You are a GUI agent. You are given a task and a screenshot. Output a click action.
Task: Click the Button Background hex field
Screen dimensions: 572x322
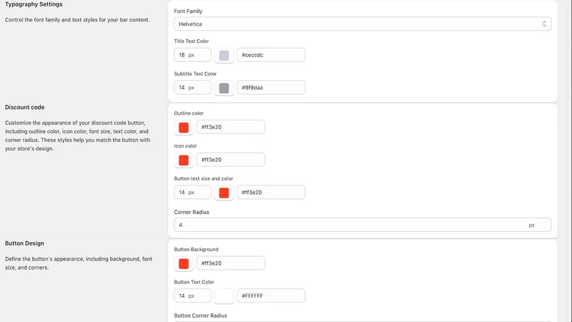click(x=231, y=263)
